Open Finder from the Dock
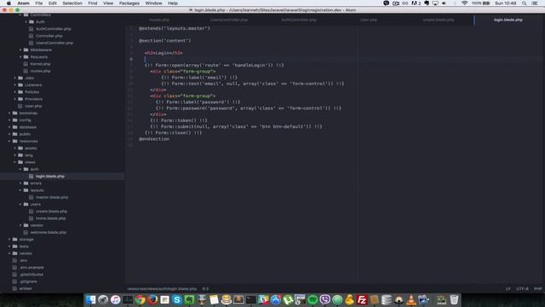The height and width of the screenshot is (307, 545). coord(90,299)
